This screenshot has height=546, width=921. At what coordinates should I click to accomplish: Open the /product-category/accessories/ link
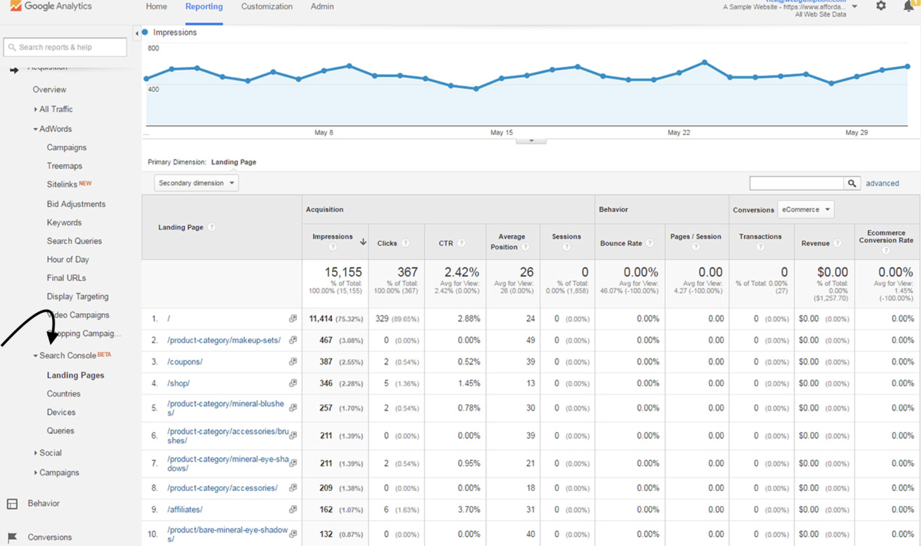(x=222, y=488)
